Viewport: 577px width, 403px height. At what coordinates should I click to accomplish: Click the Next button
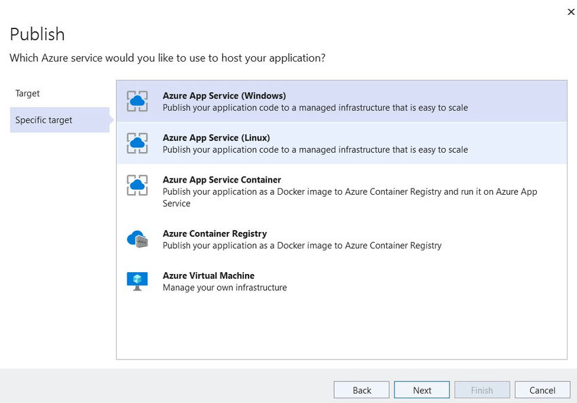[422, 389]
